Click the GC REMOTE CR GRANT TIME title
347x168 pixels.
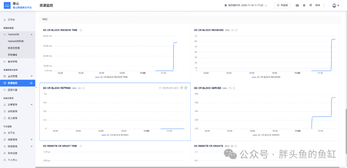click(60, 146)
